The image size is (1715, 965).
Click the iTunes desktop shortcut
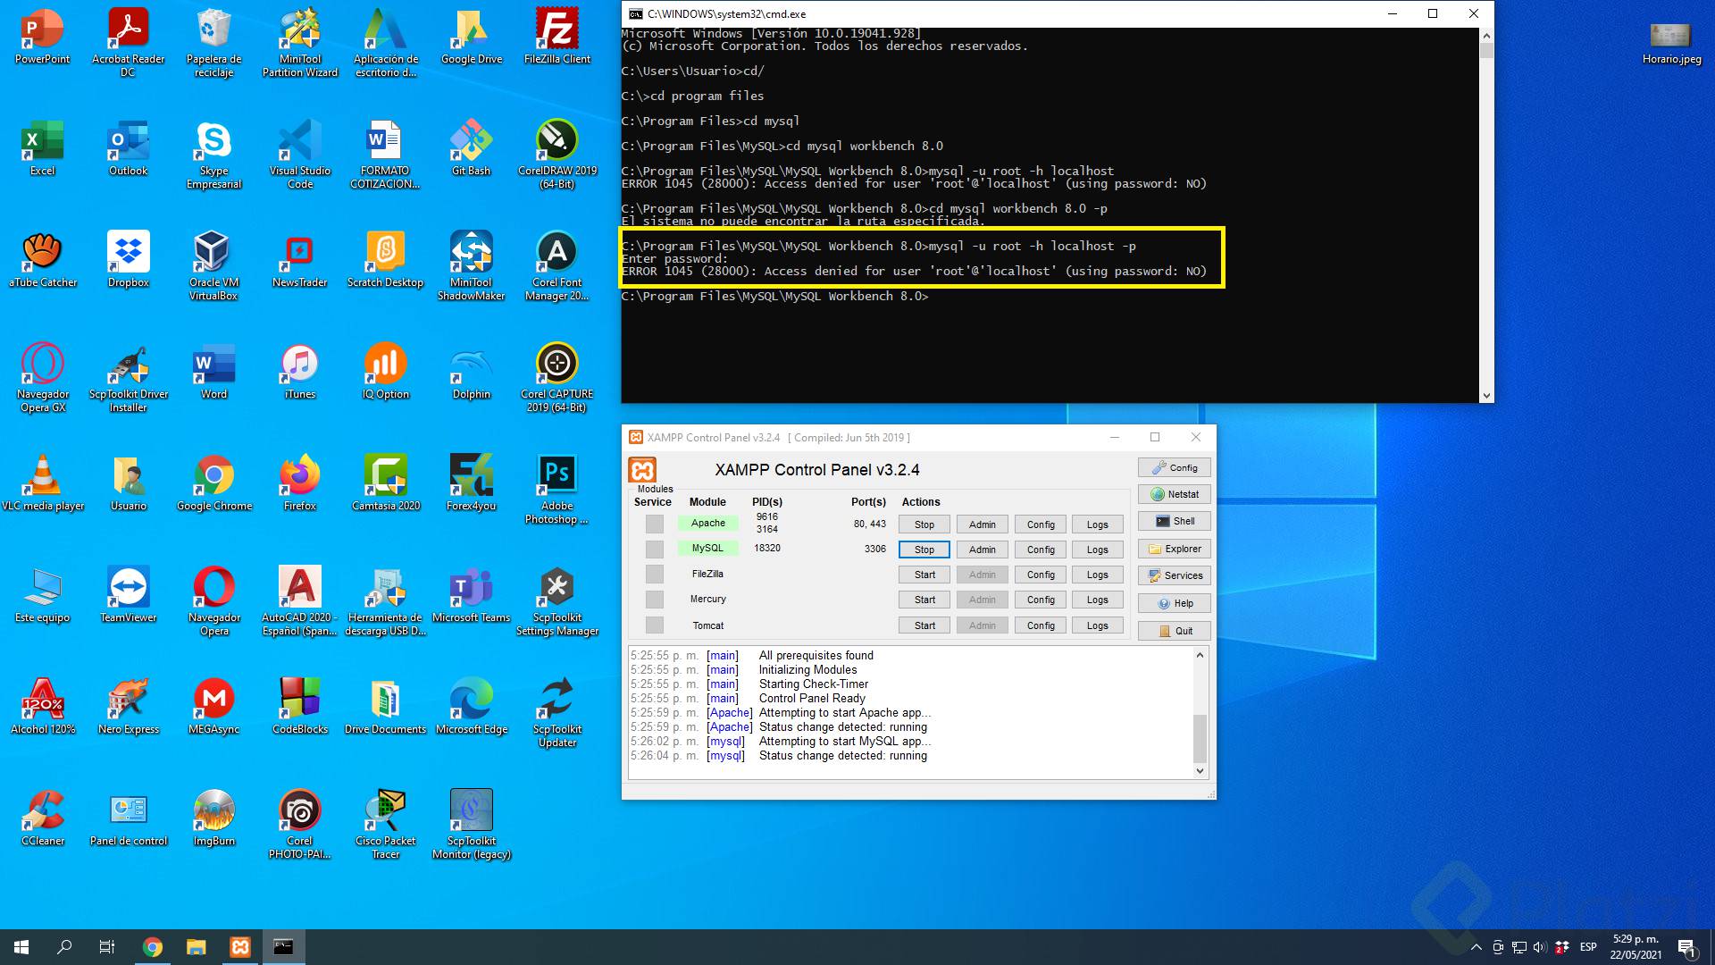click(299, 373)
